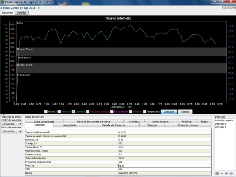Click the remove interval minus icon
Viewport: 236px width, 177px height.
[x=222, y=173]
